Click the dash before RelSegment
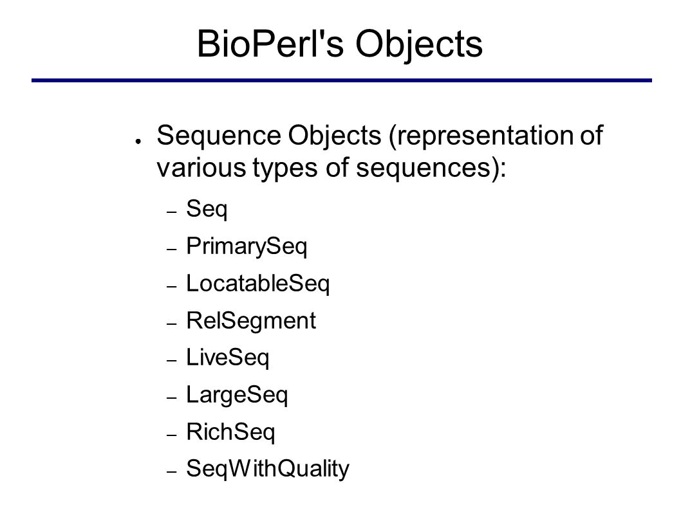Screen dimensions: 681x510 coord(172,323)
